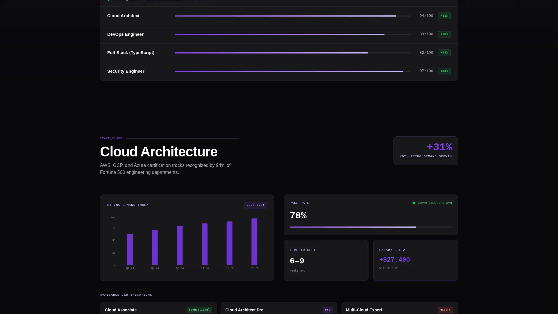Viewport: 558px width, 314px height.
Task: Click the 82/100 score value
Action: 426,53
